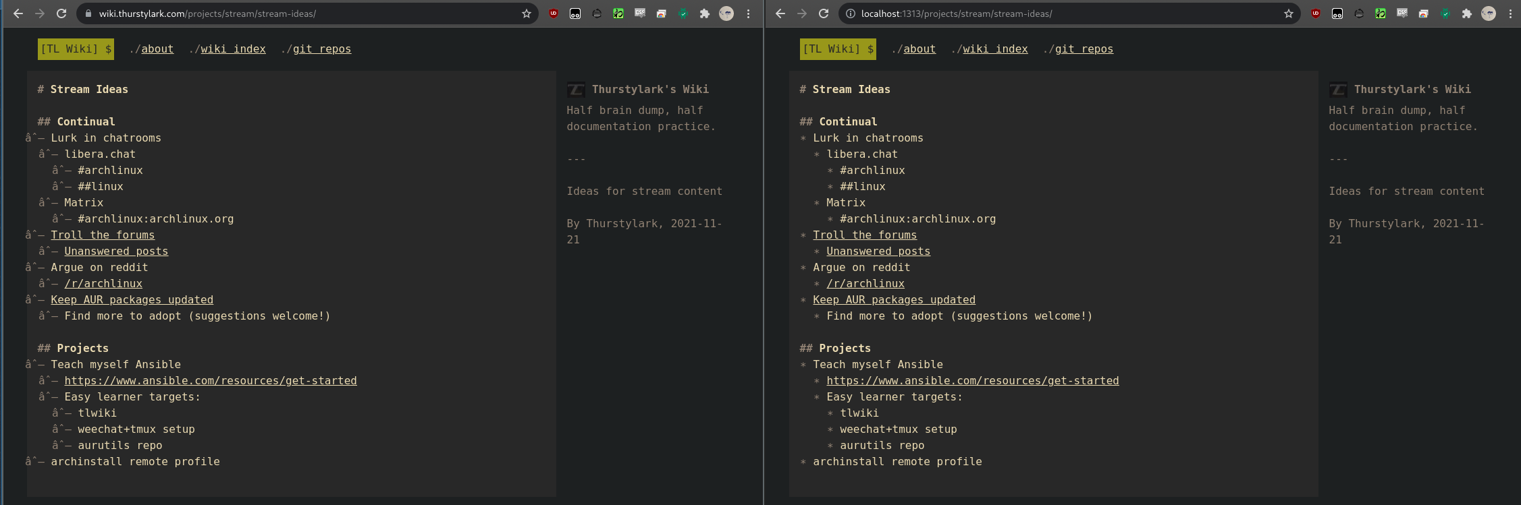Open the ansible.com get-started link on the localhost page

point(972,381)
